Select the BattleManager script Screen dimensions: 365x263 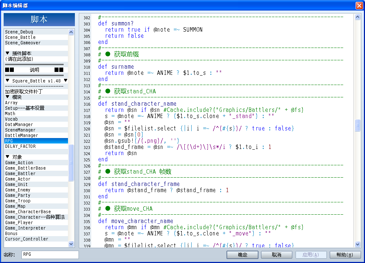[x=36, y=135]
